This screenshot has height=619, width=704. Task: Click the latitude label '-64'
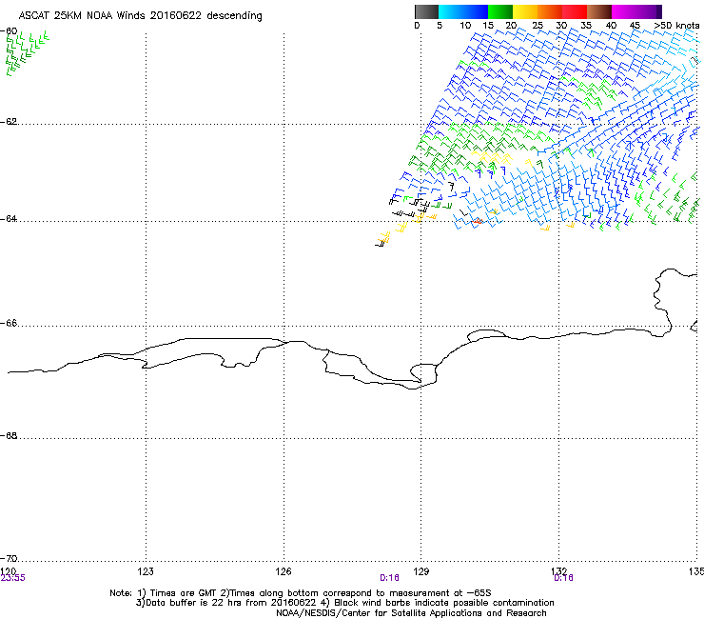coord(9,219)
